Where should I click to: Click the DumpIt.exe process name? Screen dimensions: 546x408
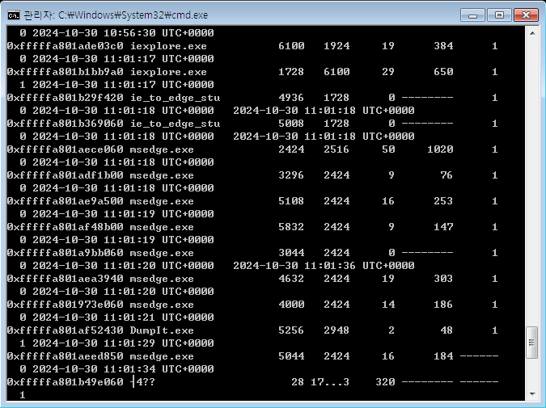pos(162,330)
